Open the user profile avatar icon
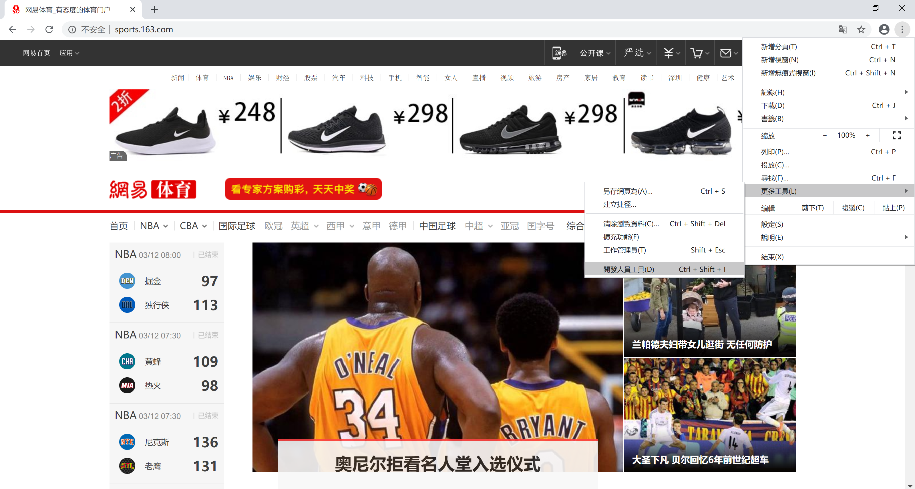915x489 pixels. point(884,29)
